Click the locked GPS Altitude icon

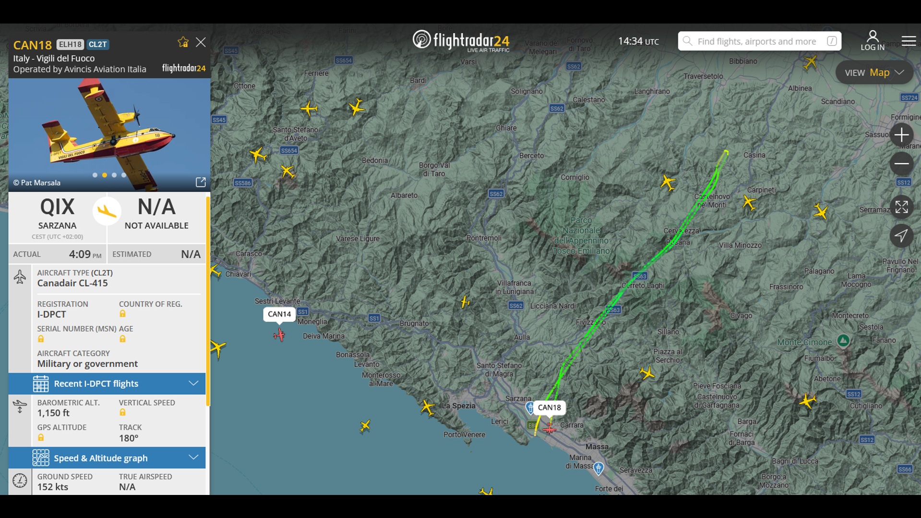pyautogui.click(x=41, y=437)
